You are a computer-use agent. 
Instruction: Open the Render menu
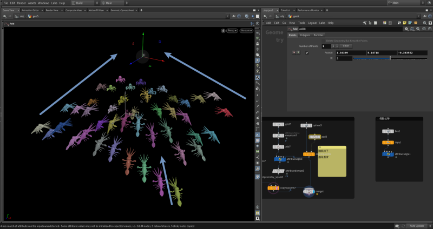(21, 3)
